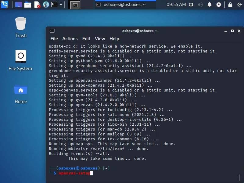244x183 pixels.
Task: Click the terminal window title icon
Action: pyautogui.click(x=52, y=31)
